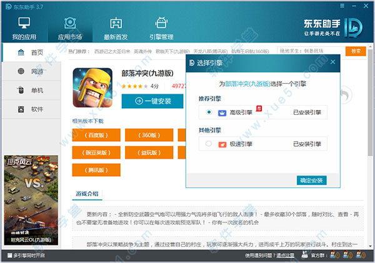Download the 益玩版 version
375x263 pixels.
(x=149, y=152)
